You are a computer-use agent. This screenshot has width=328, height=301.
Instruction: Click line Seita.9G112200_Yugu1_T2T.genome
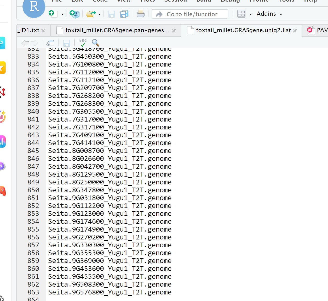[110, 206]
